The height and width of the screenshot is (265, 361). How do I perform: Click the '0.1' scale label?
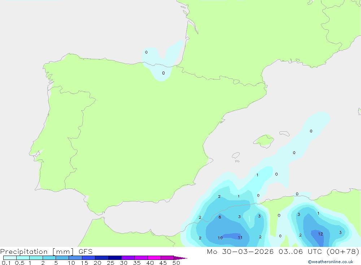point(6,263)
